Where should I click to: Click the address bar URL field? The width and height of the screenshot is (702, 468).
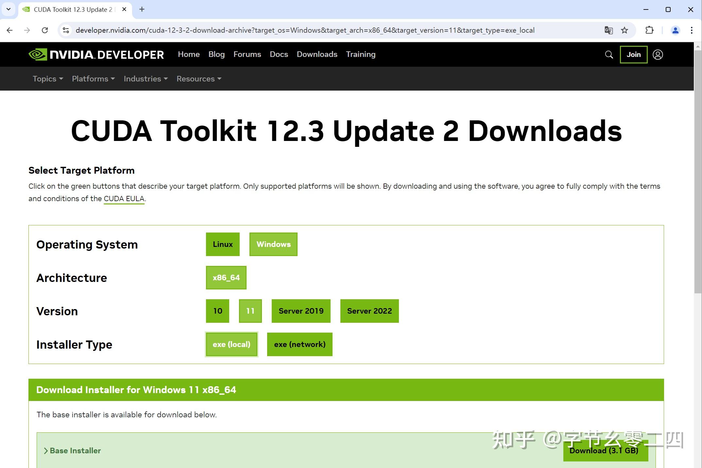coord(305,30)
